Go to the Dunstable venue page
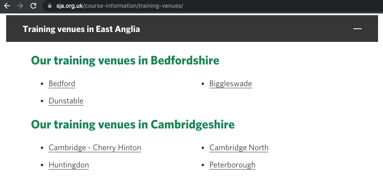 click(66, 101)
